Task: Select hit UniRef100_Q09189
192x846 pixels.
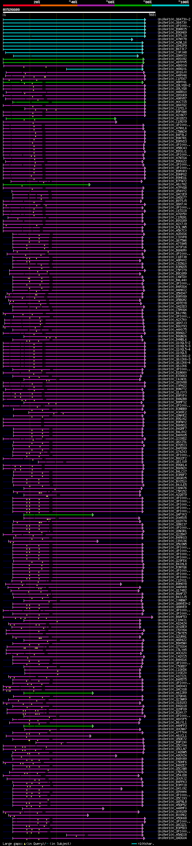Action: click(172, 811)
